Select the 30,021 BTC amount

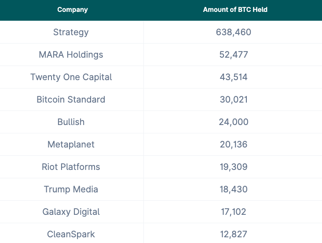click(234, 99)
